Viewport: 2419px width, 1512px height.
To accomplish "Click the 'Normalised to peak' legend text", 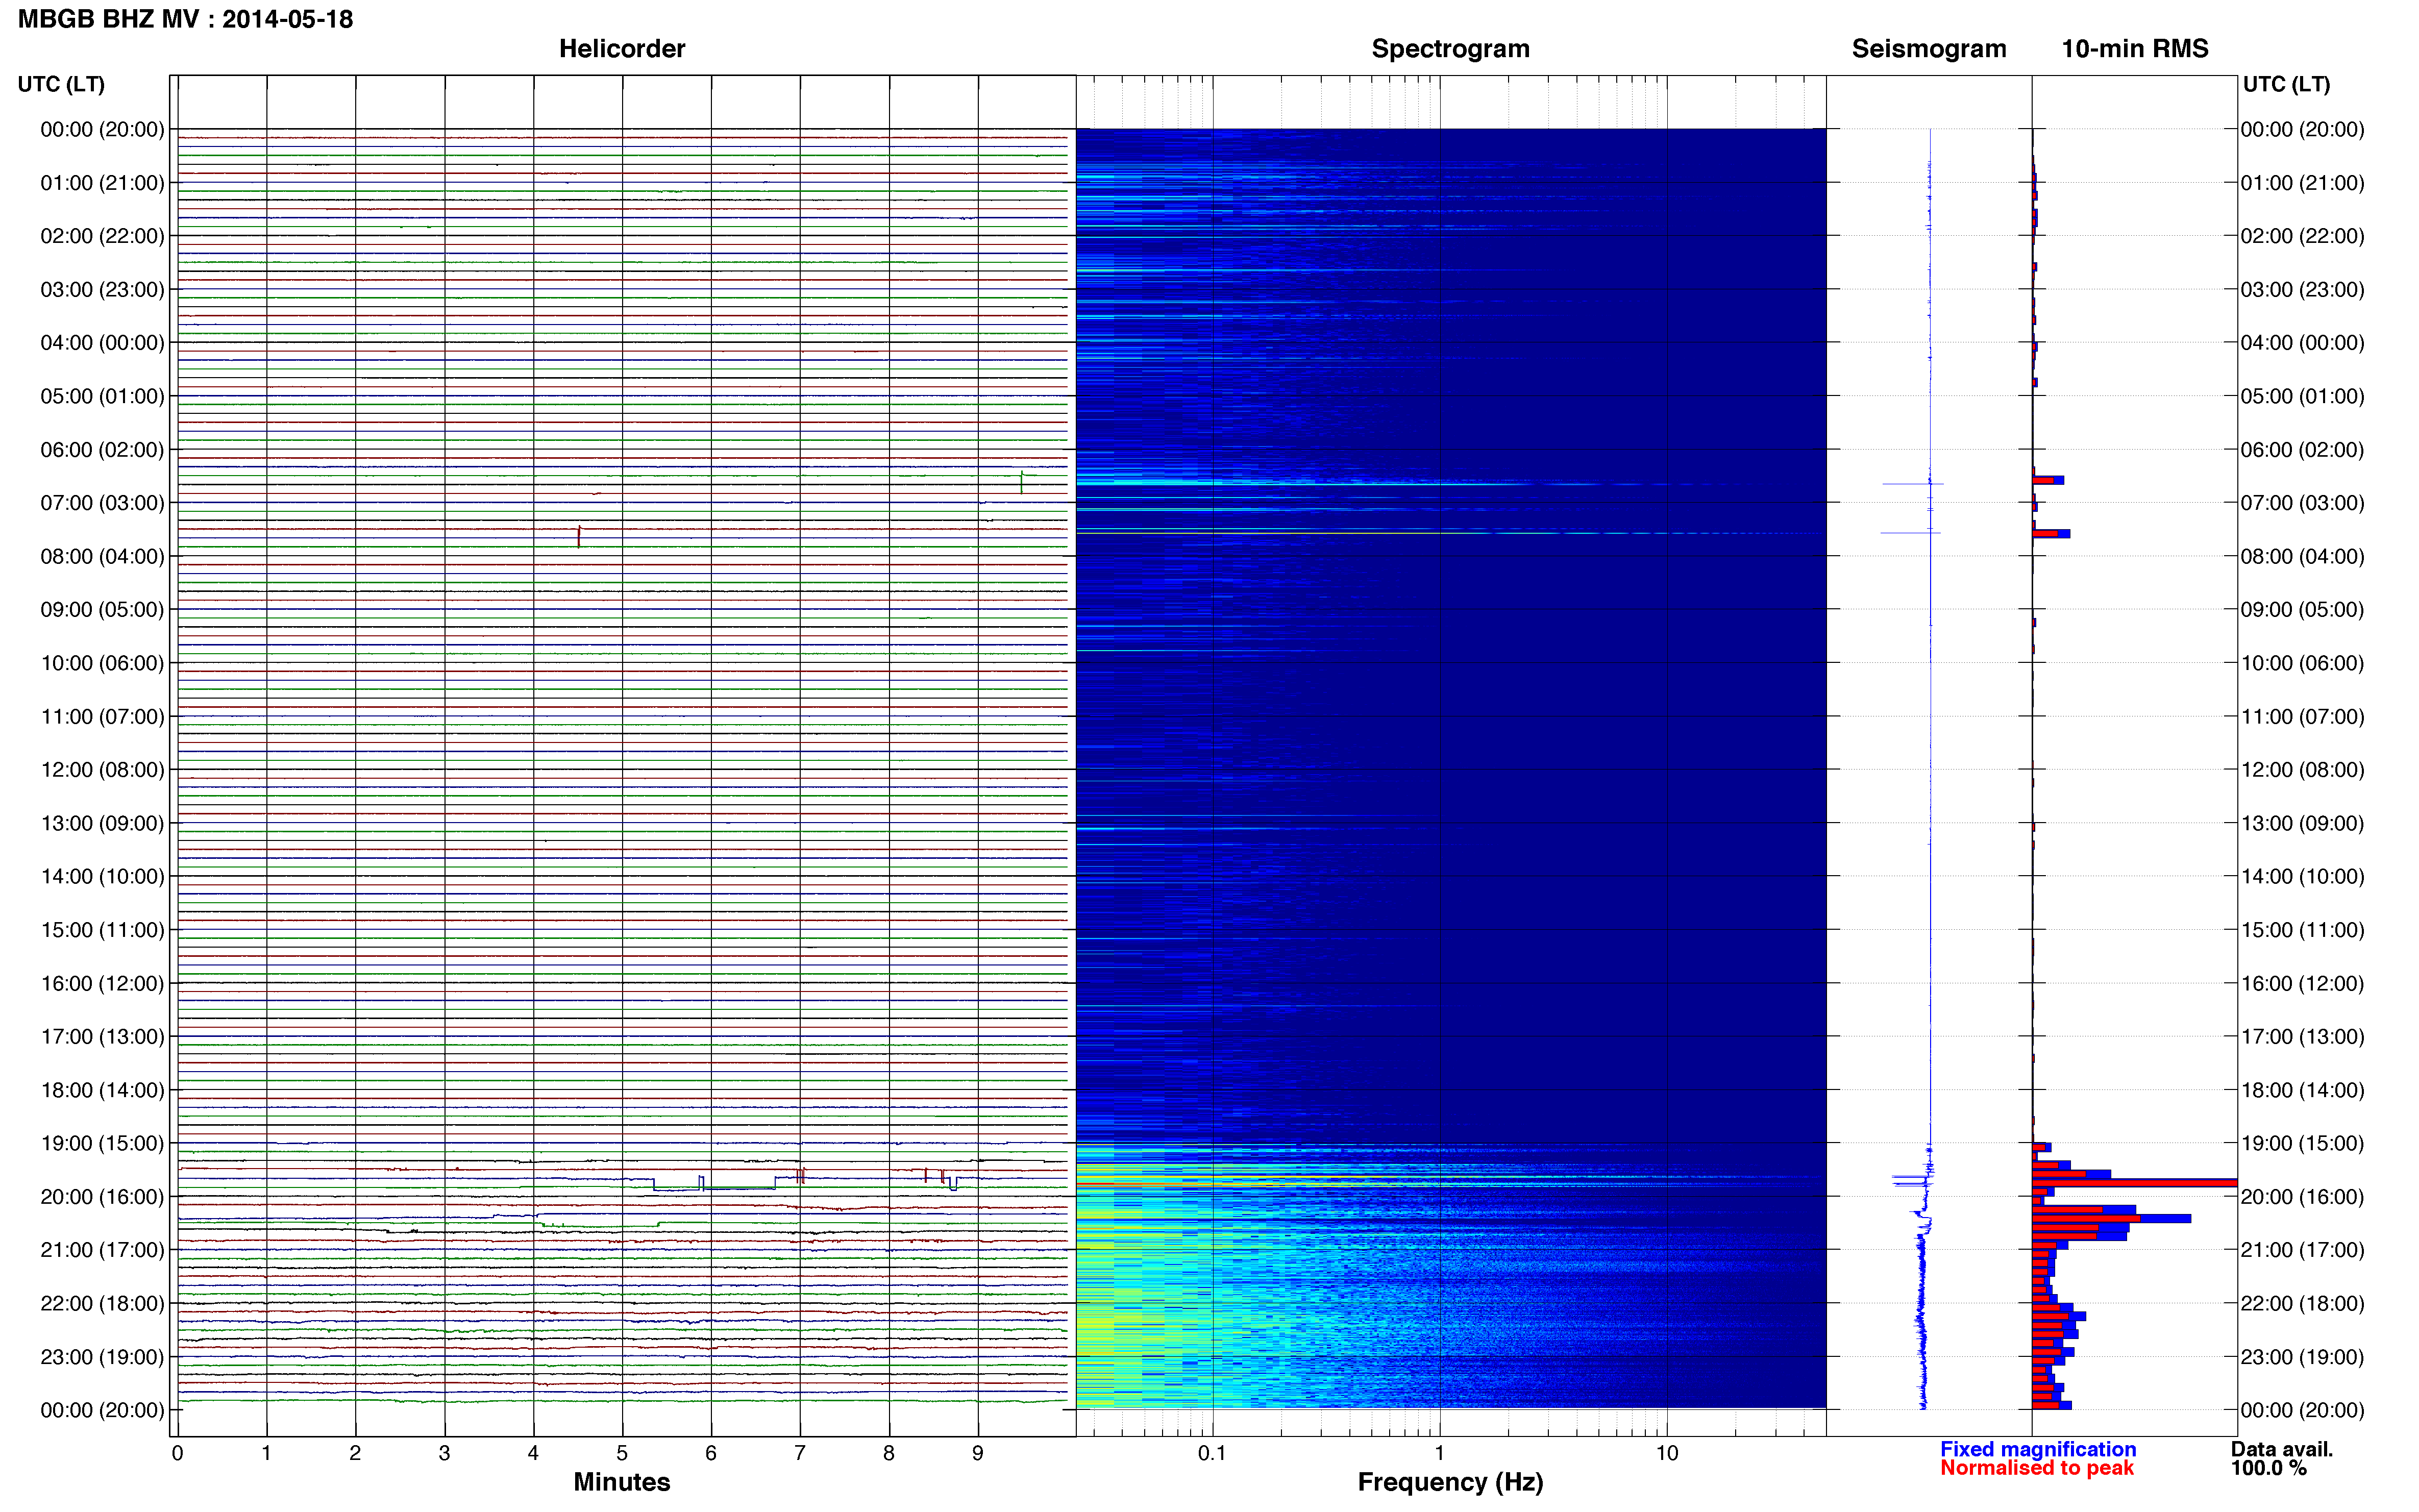I will [2037, 1468].
